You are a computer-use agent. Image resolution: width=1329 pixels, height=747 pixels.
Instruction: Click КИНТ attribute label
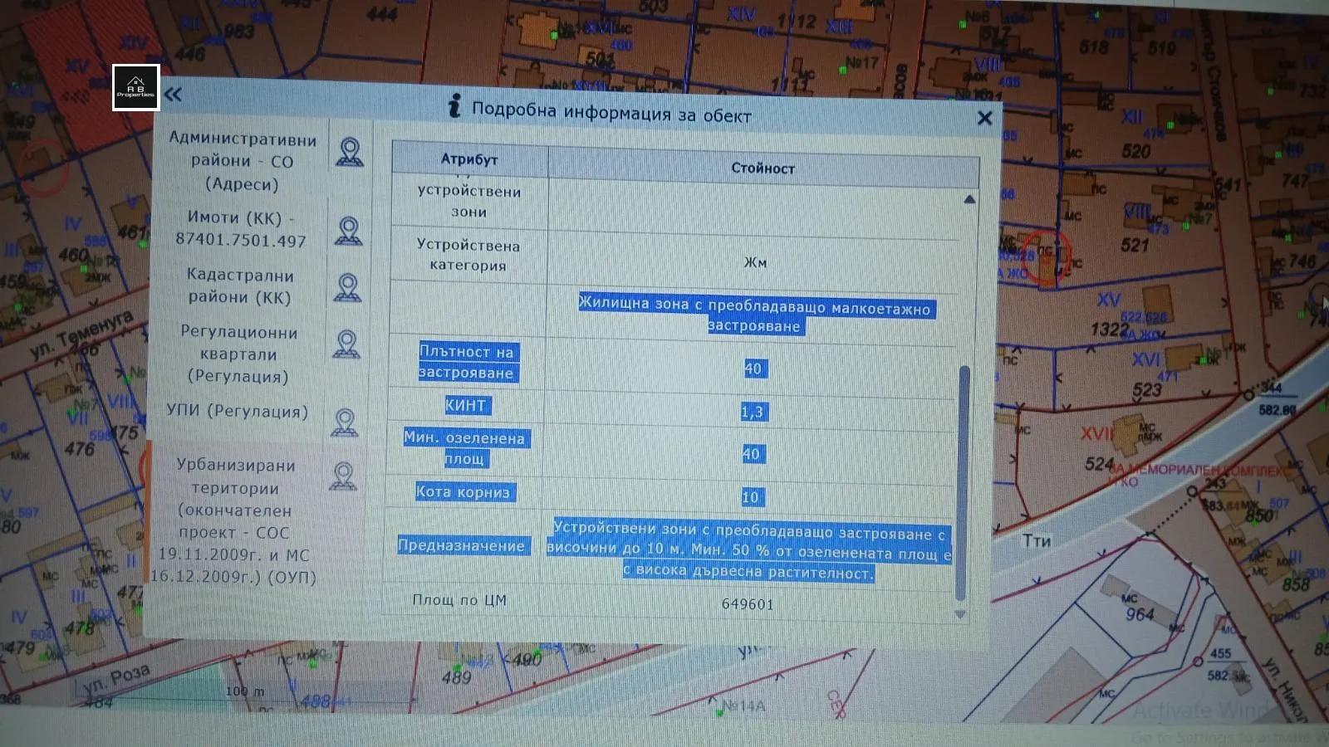click(x=466, y=405)
